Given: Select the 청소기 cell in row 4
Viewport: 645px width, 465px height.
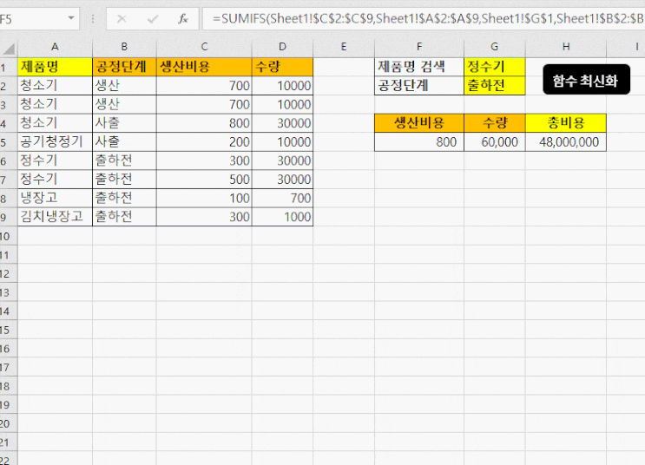Looking at the screenshot, I should coord(55,123).
